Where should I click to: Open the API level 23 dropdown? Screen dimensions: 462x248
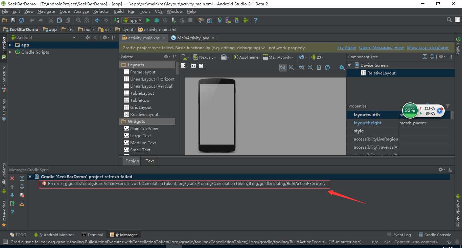[x=318, y=57]
